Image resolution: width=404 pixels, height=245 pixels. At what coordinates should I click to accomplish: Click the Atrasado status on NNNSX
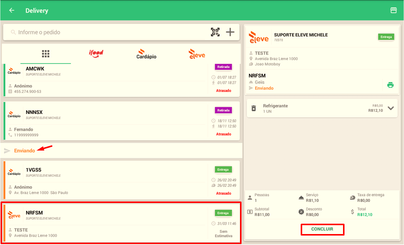(223, 134)
